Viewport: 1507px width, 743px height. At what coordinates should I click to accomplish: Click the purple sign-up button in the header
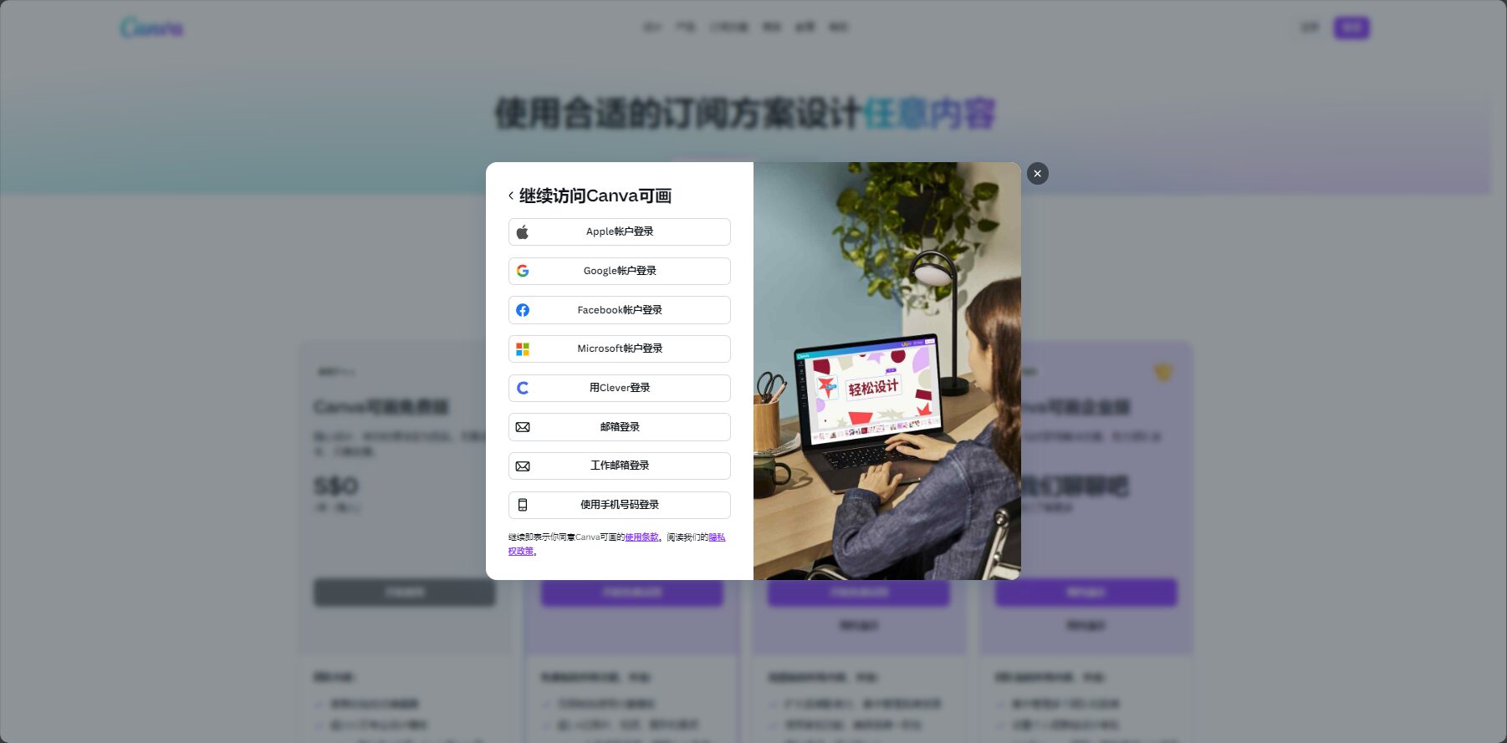(x=1351, y=28)
